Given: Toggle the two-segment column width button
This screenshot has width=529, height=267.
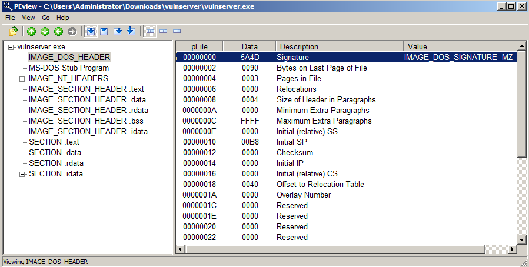Looking at the screenshot, I should coord(164,31).
